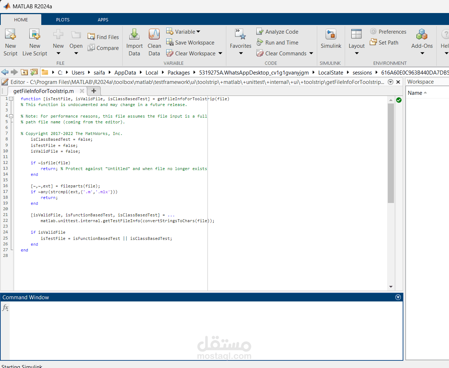The width and height of the screenshot is (449, 368).
Task: Switch to the APPS tab
Action: 103,20
